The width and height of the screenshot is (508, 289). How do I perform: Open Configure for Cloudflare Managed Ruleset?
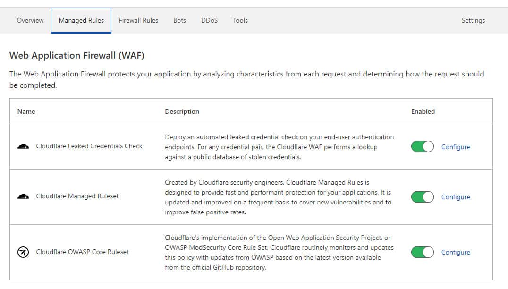tap(456, 197)
